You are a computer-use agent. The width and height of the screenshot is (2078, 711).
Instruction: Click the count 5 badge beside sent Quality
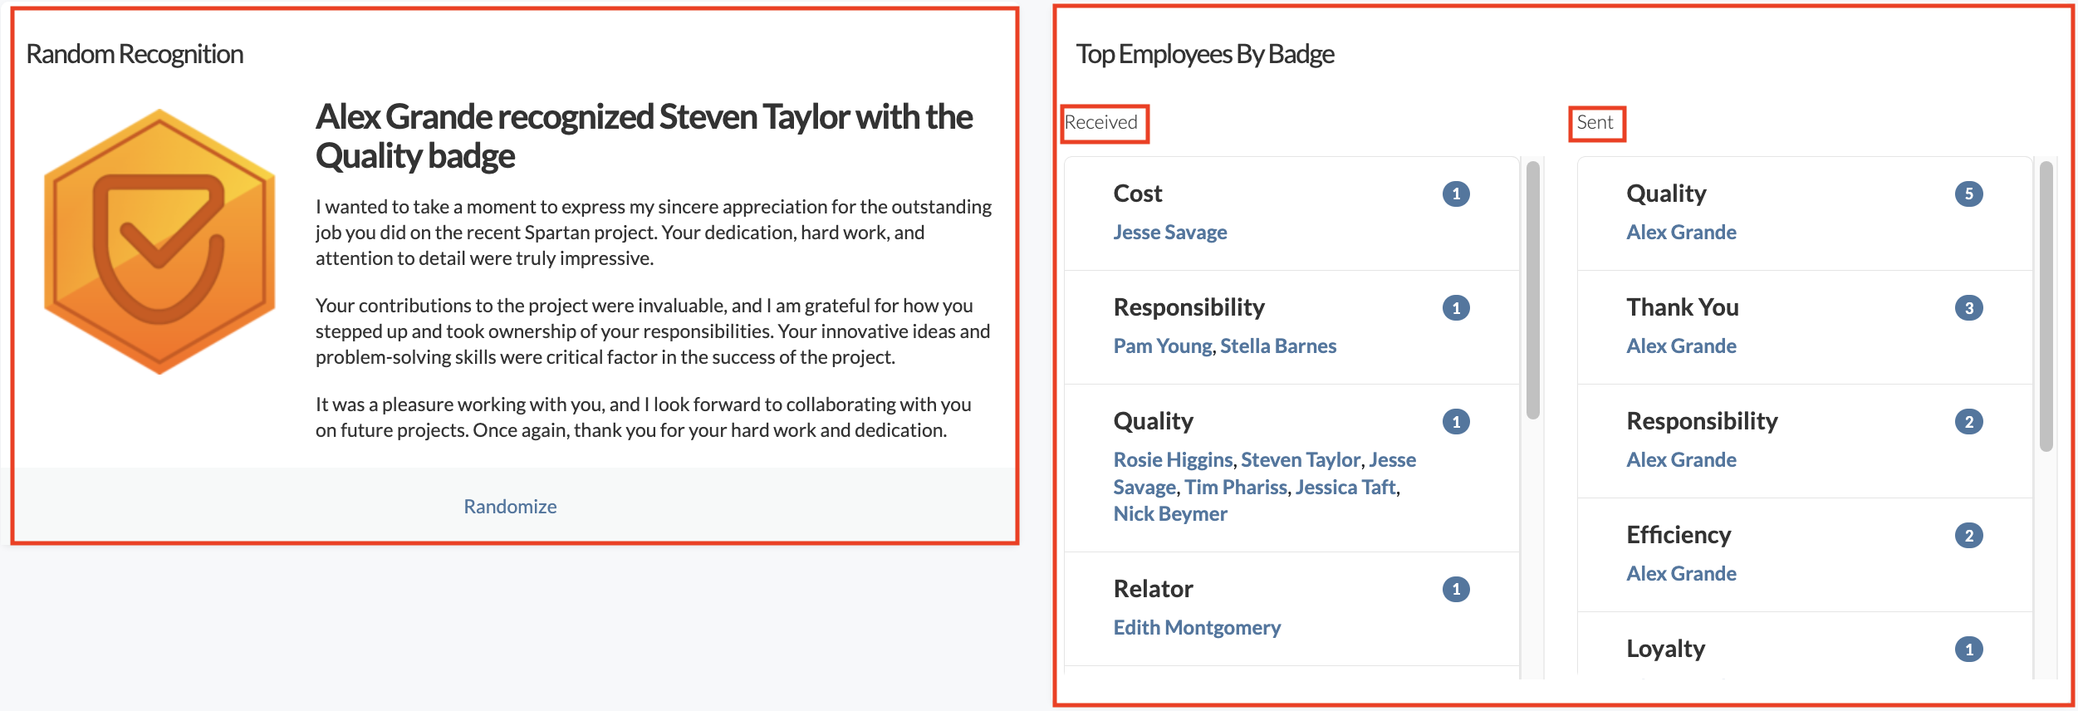[1968, 194]
